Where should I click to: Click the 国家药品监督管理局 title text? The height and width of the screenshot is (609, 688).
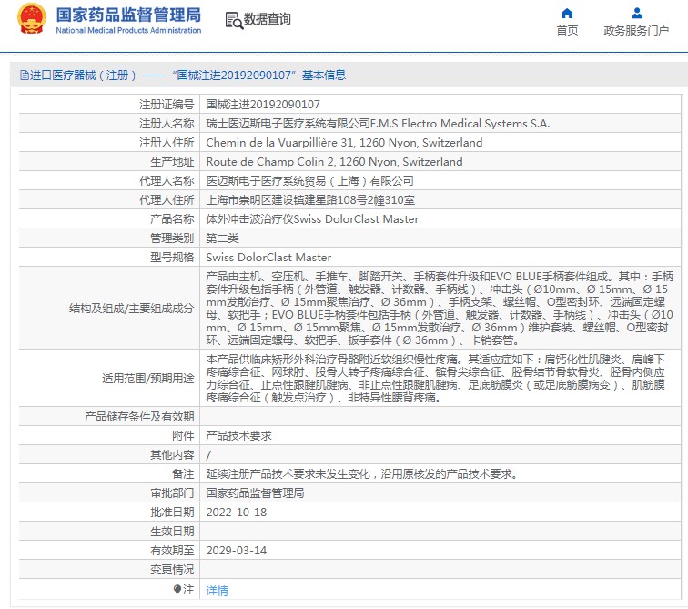(127, 15)
